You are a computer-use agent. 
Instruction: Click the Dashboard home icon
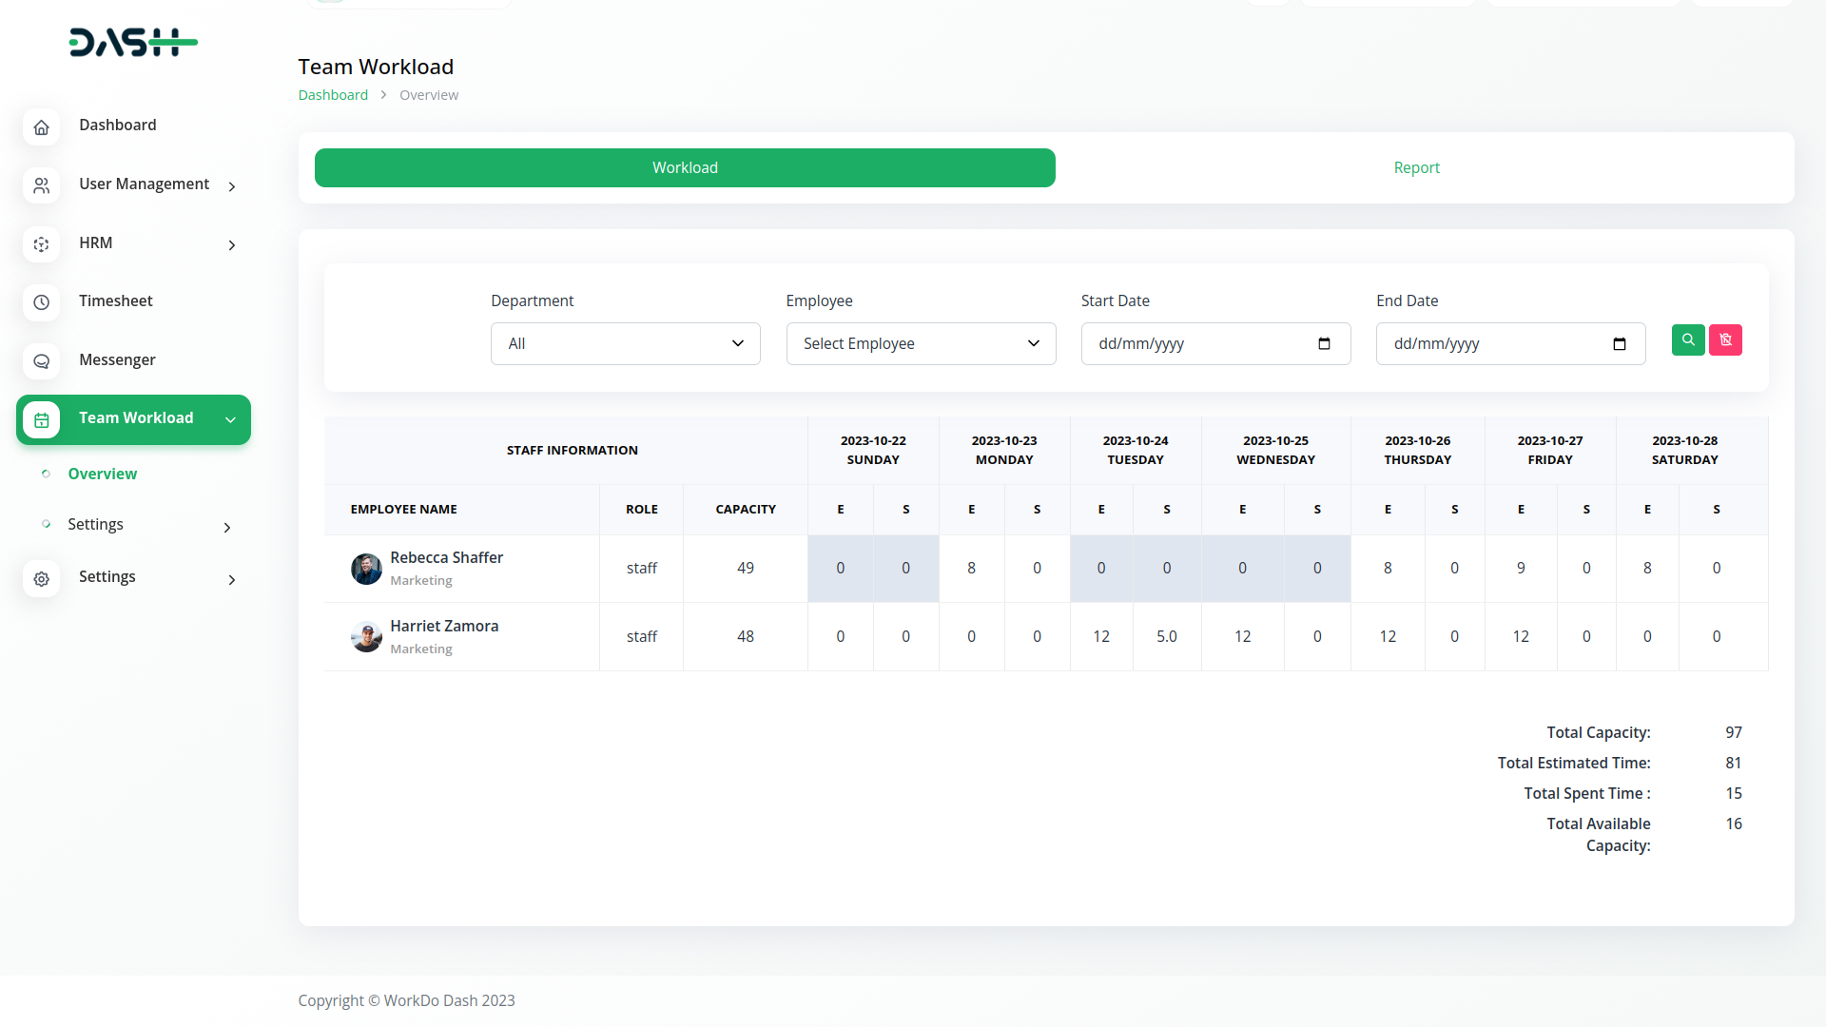[x=41, y=126]
